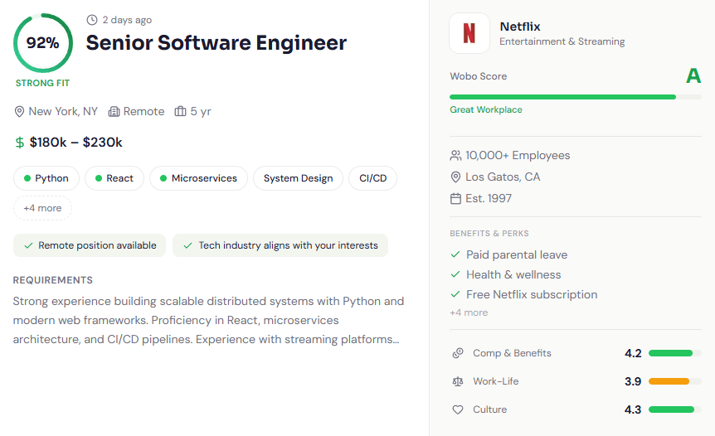Select the CI/CD skill tag
The image size is (715, 436).
[x=373, y=178]
